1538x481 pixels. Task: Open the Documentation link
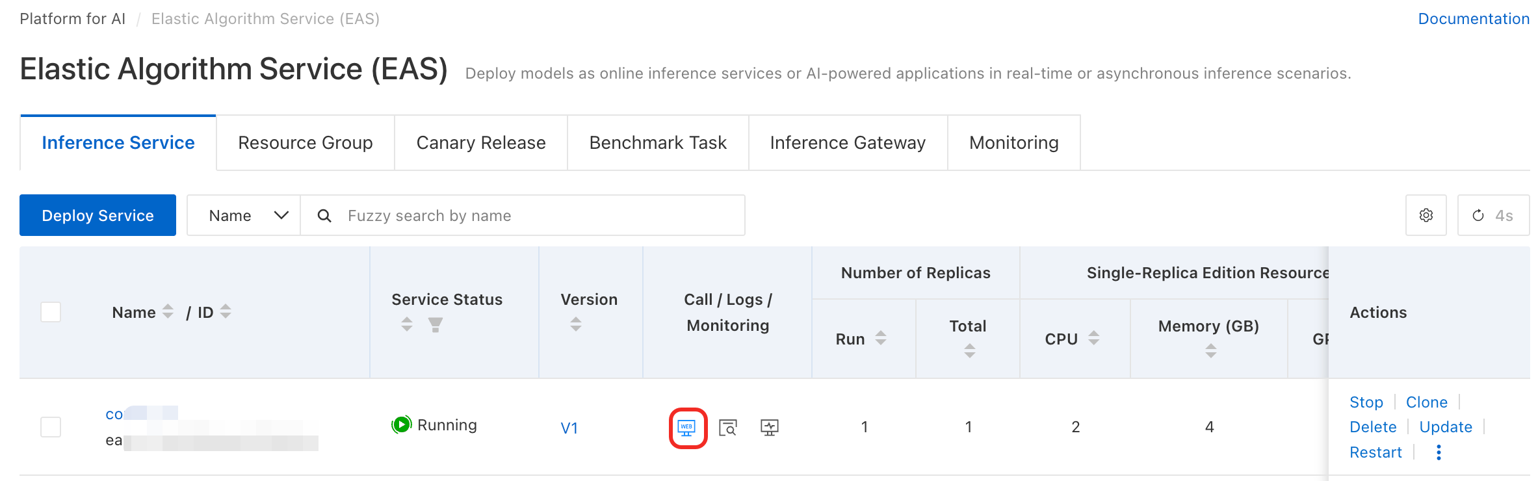pos(1473,19)
